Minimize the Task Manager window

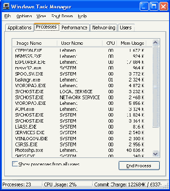pos(144,7)
